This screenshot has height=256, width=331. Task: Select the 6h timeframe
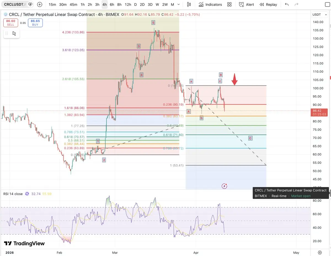112,4
